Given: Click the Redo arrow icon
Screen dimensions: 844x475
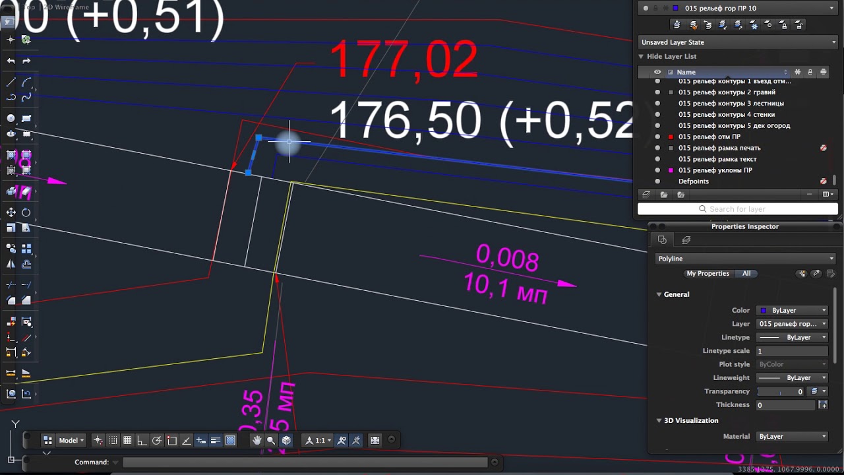Looking at the screenshot, I should [x=26, y=61].
